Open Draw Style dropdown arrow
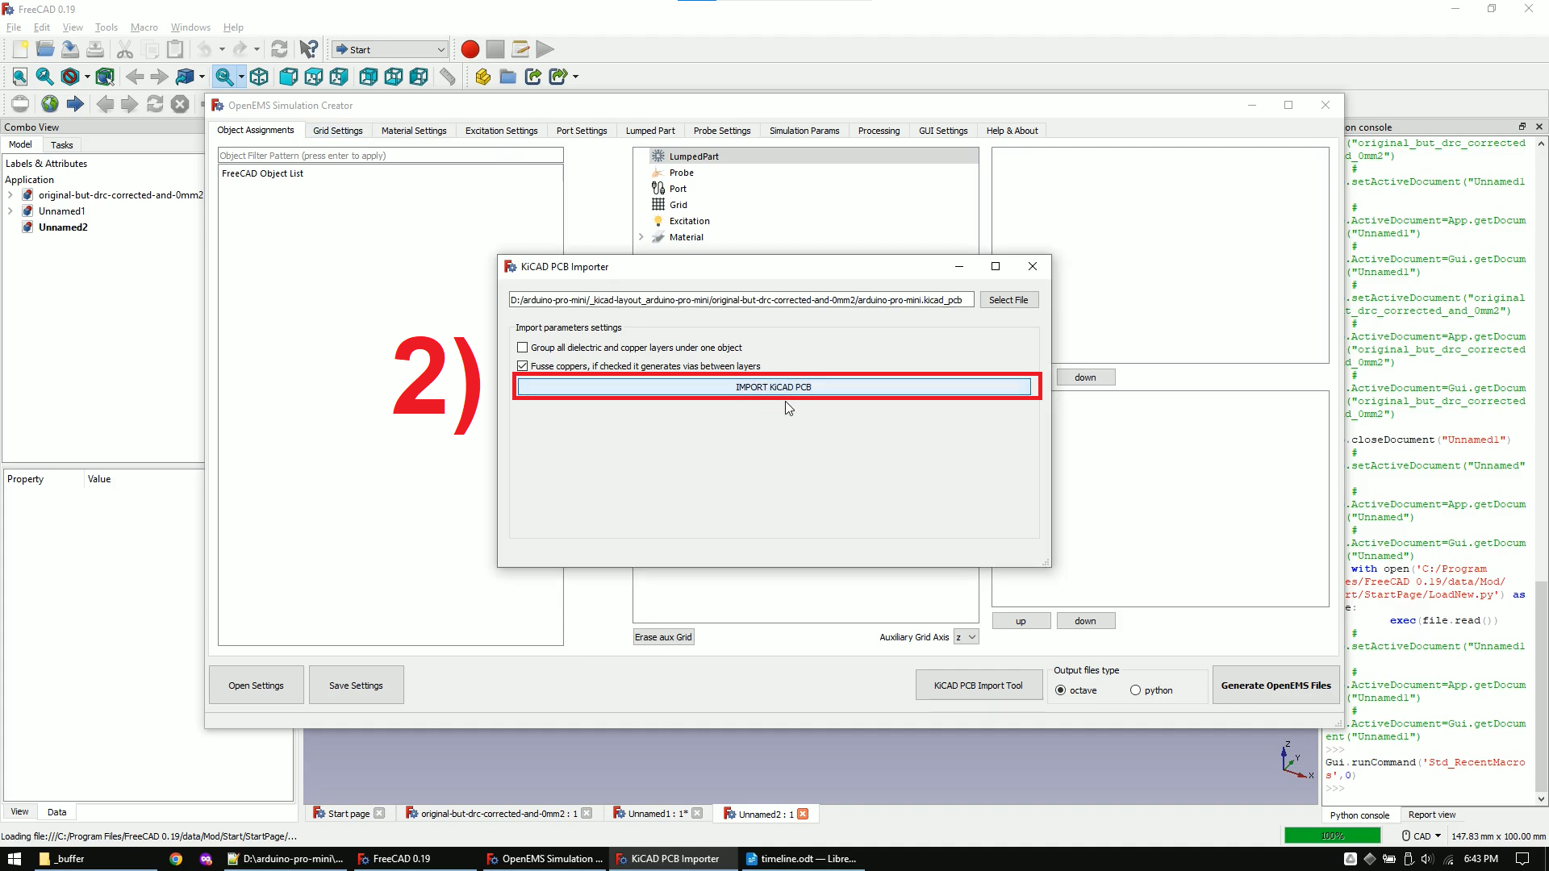Screen dimensions: 1549x871 87,77
